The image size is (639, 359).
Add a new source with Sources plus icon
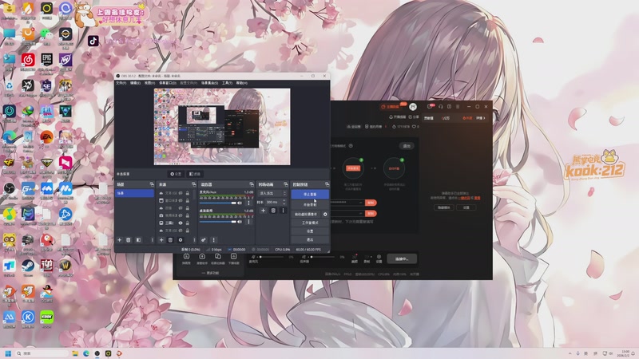tap(161, 240)
